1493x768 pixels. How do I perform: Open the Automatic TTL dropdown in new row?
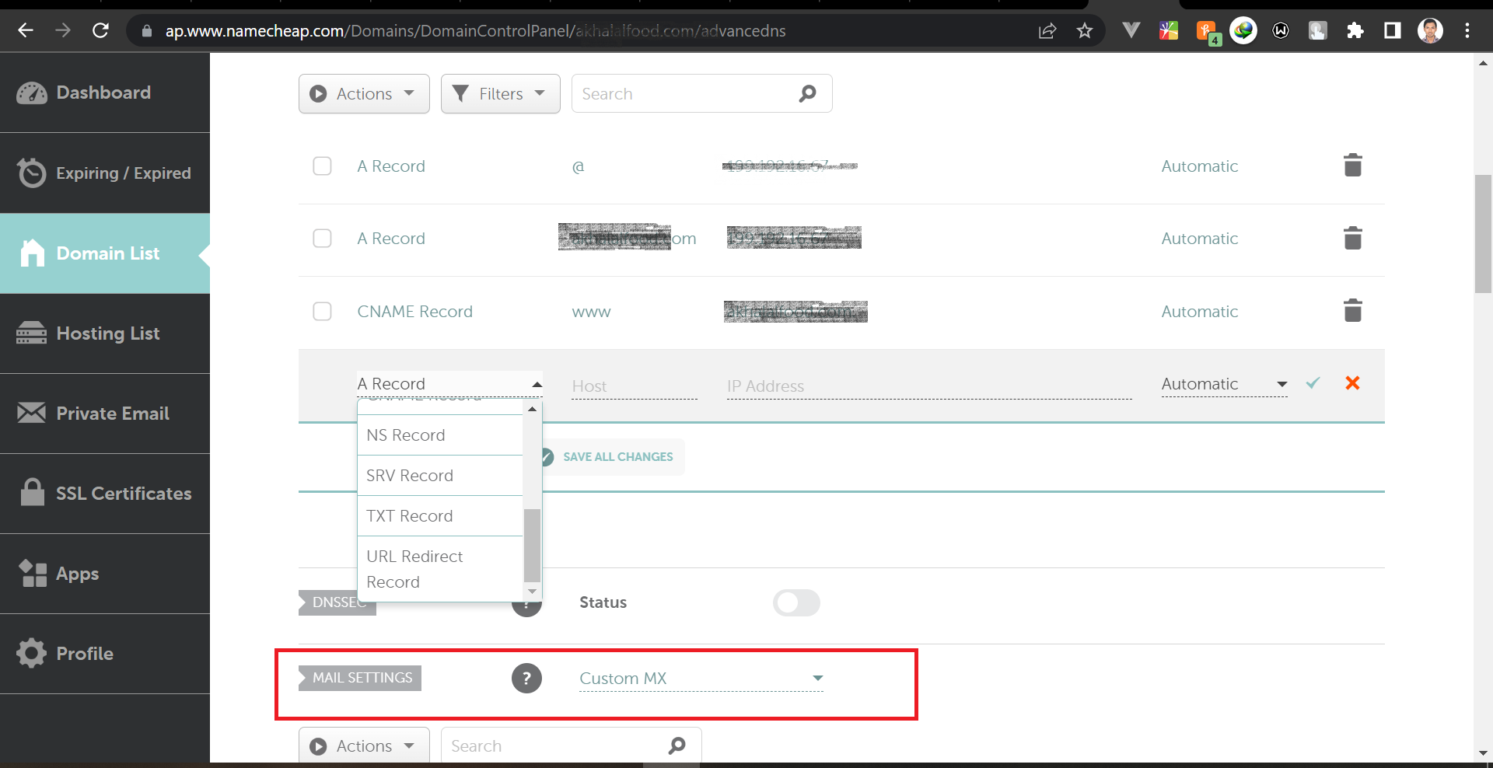tap(1225, 384)
